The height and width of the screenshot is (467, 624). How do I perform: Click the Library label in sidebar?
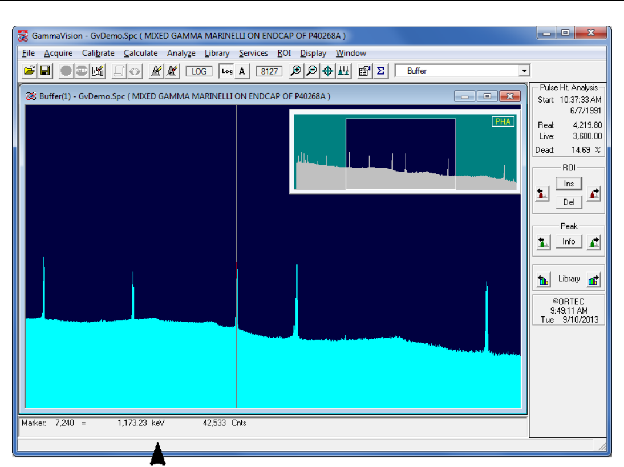[569, 279]
